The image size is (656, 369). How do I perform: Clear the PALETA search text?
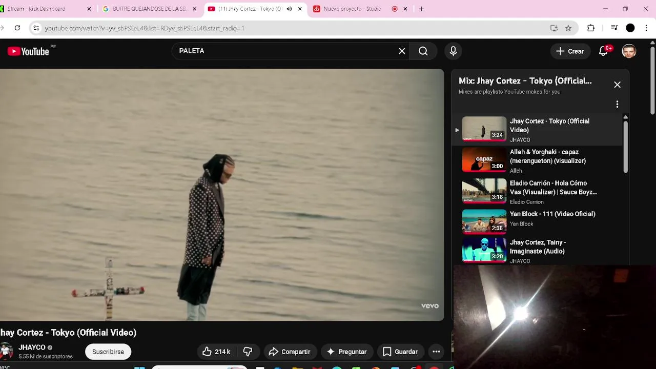pyautogui.click(x=402, y=51)
